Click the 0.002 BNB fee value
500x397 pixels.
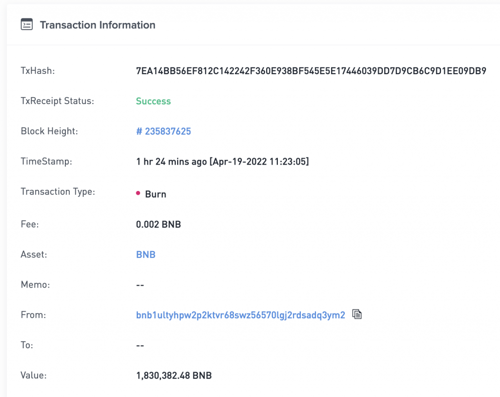pos(159,225)
